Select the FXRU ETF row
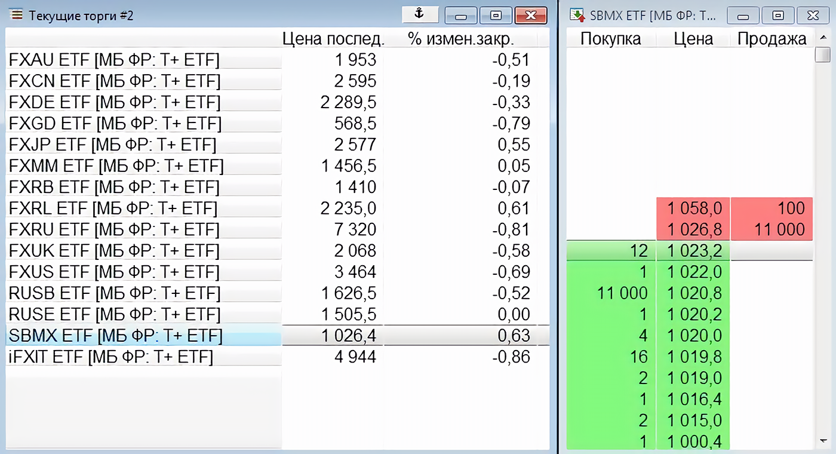836x454 pixels. pyautogui.click(x=278, y=229)
